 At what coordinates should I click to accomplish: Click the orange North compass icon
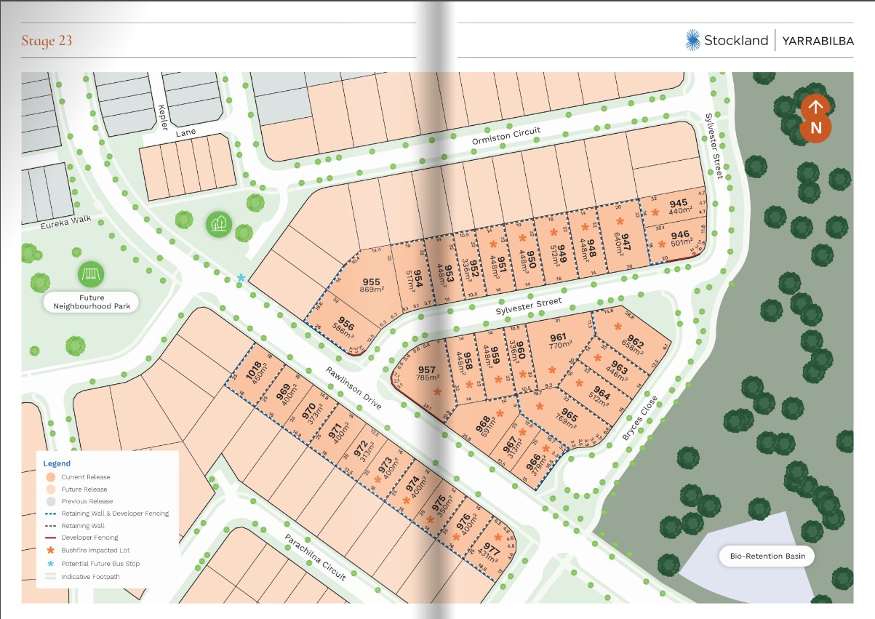pos(816,119)
